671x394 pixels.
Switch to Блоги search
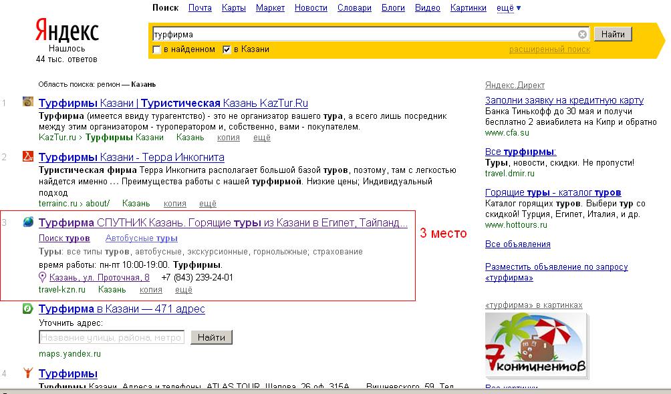pos(393,8)
